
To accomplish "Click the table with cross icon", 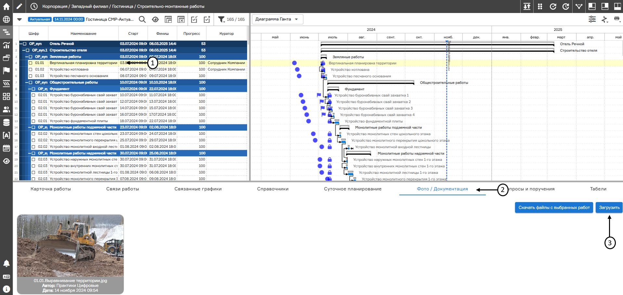I will click(181, 19).
